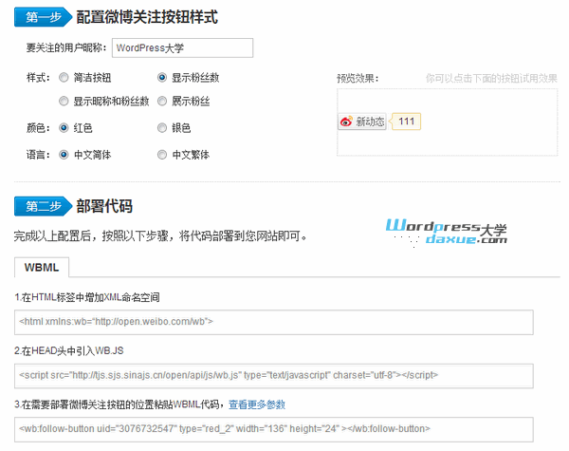The width and height of the screenshot is (569, 451).
Task: Click the Weibo 新动态 follow button preview
Action: coord(362,122)
